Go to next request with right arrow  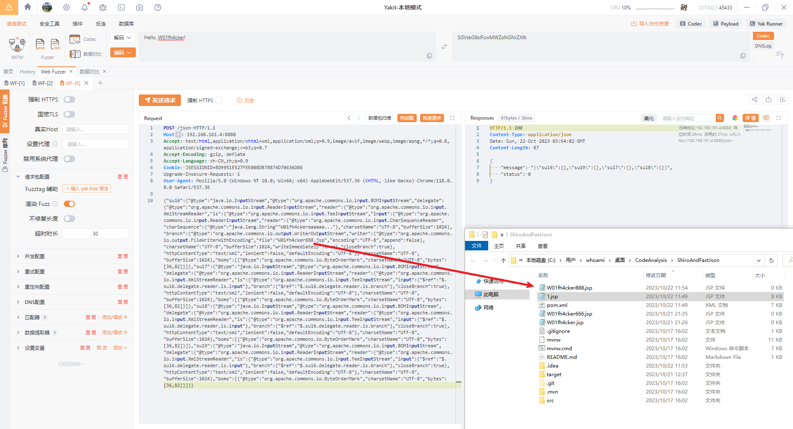click(x=359, y=118)
